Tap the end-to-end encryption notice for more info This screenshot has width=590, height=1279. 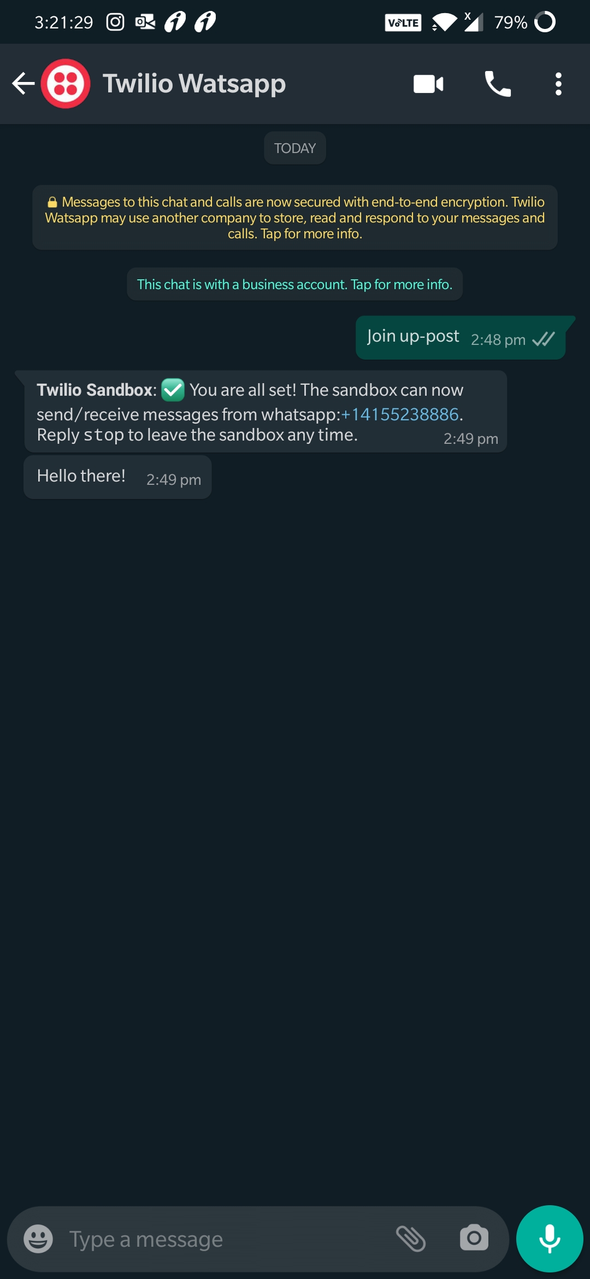click(295, 217)
